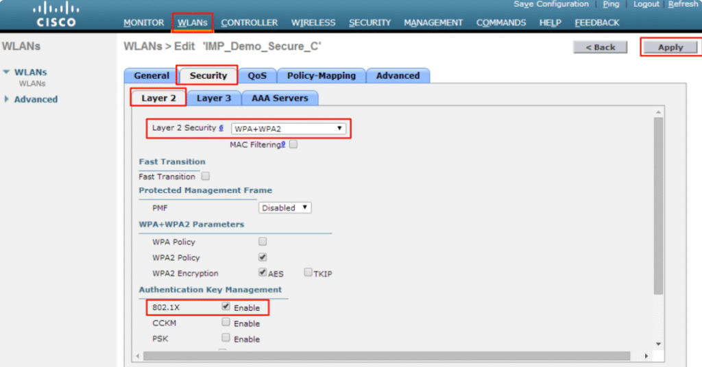Open the WIRELESS menu
702x367 pixels.
click(313, 23)
